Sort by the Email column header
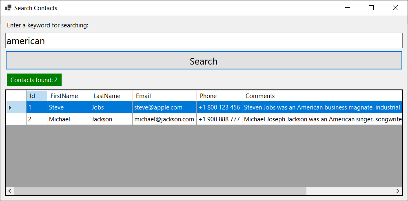 pos(164,96)
